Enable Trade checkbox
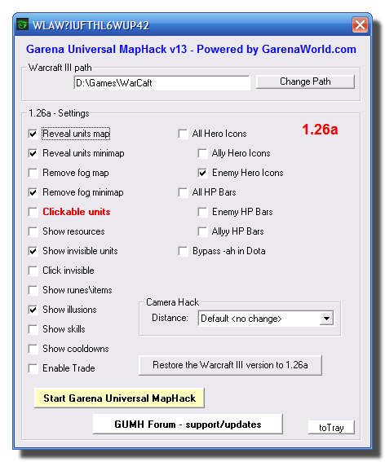385x462 pixels. coord(33,368)
